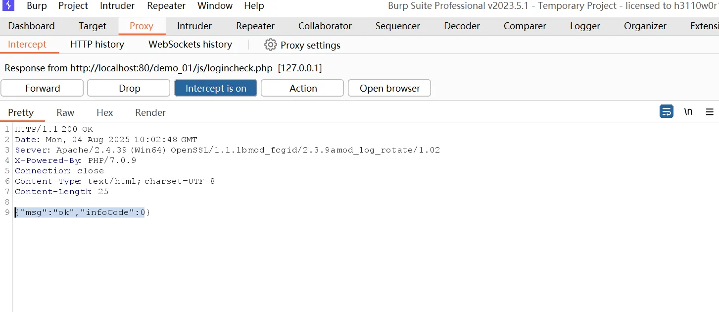This screenshot has width=719, height=312.
Task: Click the Open browser button
Action: click(x=389, y=88)
